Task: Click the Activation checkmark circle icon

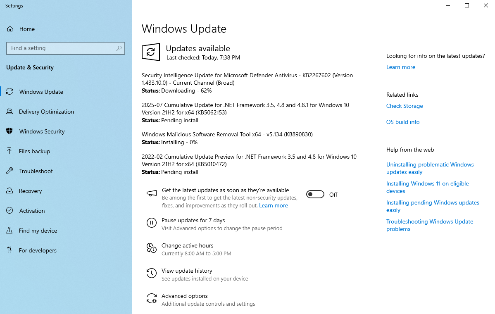Action: (10, 210)
